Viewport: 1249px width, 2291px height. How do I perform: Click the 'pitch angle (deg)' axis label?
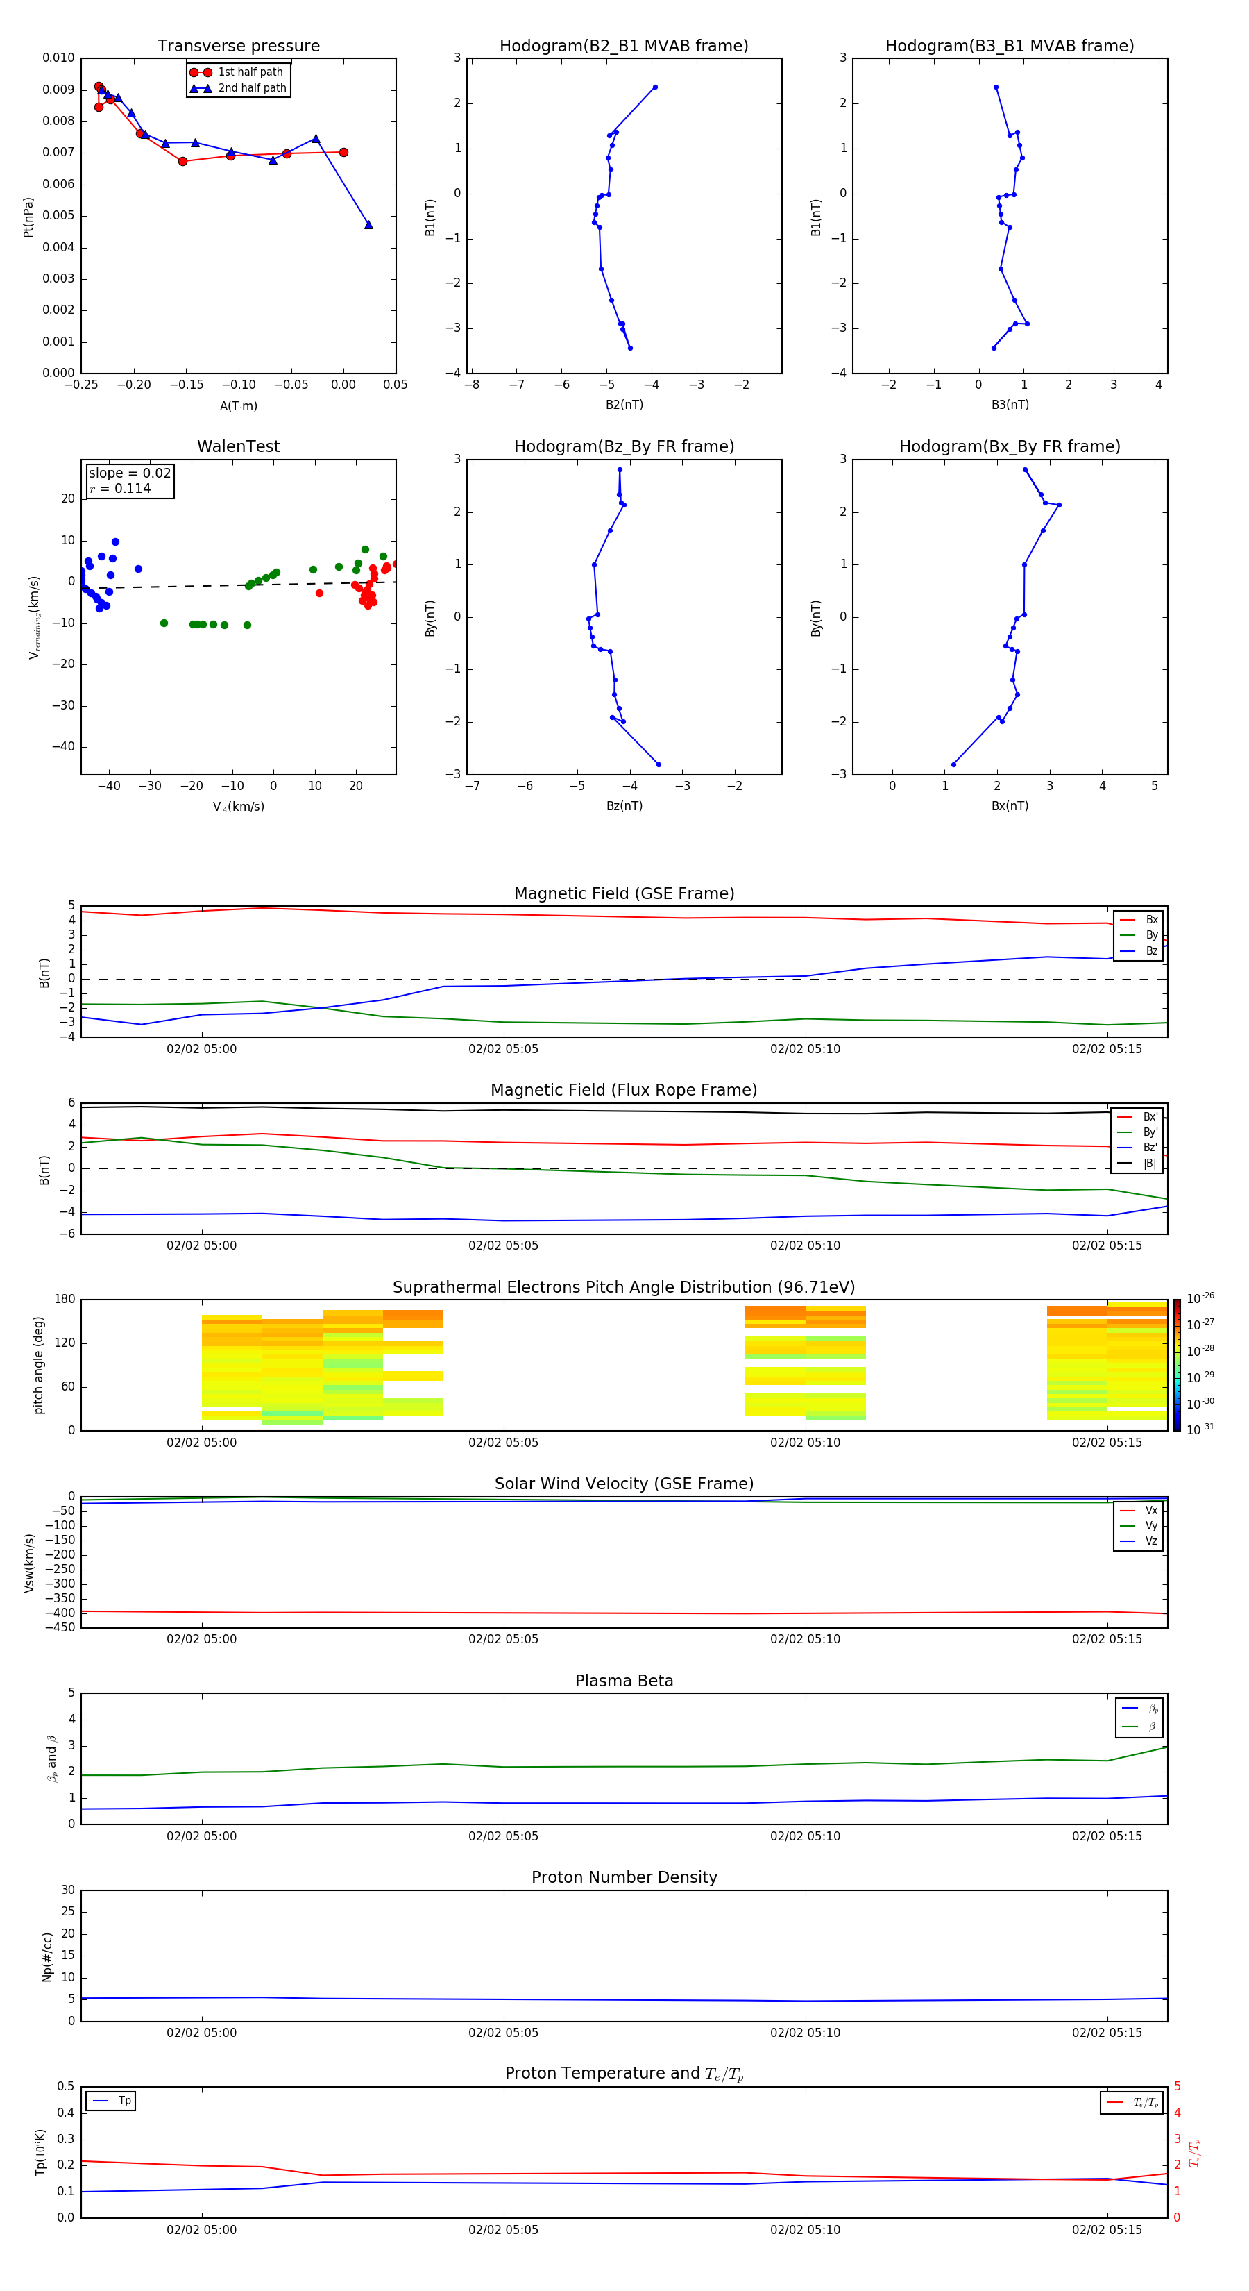coord(38,1365)
